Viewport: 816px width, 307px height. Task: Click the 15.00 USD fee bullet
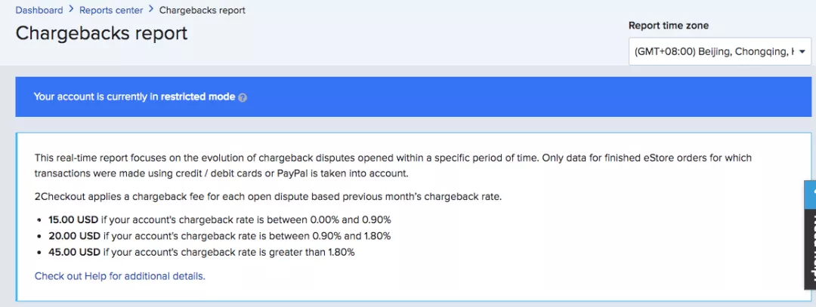tap(212, 220)
